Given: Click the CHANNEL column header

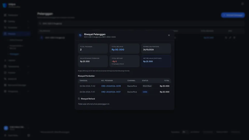Looking at the screenshot, I should 131,81.
